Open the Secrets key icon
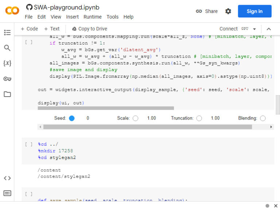 (7, 79)
